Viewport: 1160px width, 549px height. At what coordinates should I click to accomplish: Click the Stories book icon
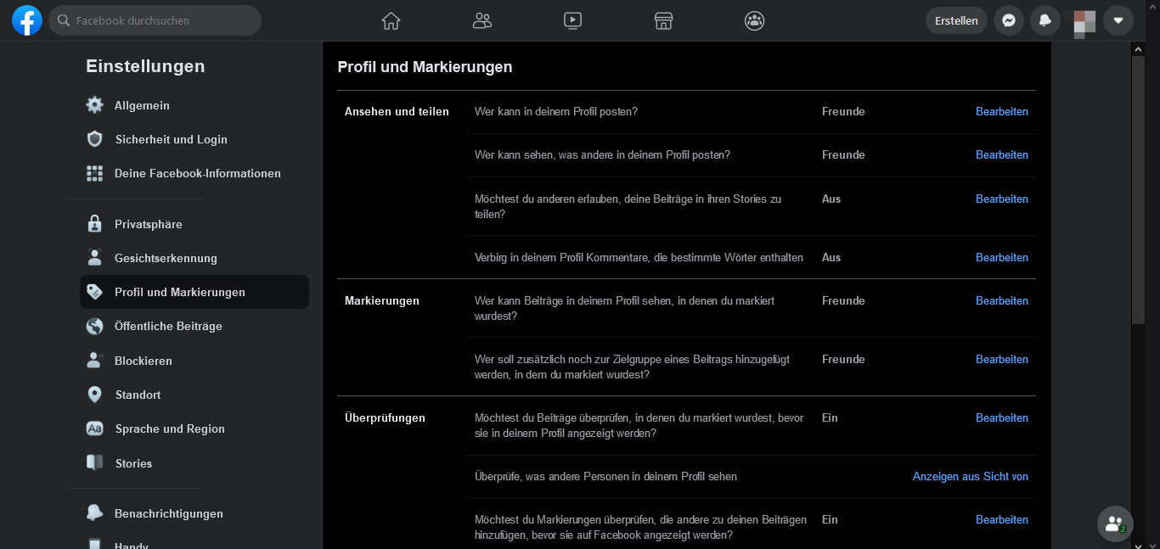[95, 463]
